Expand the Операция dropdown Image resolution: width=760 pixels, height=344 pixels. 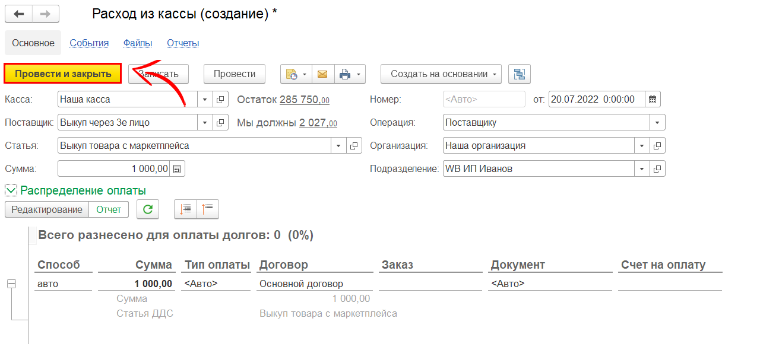coord(657,123)
